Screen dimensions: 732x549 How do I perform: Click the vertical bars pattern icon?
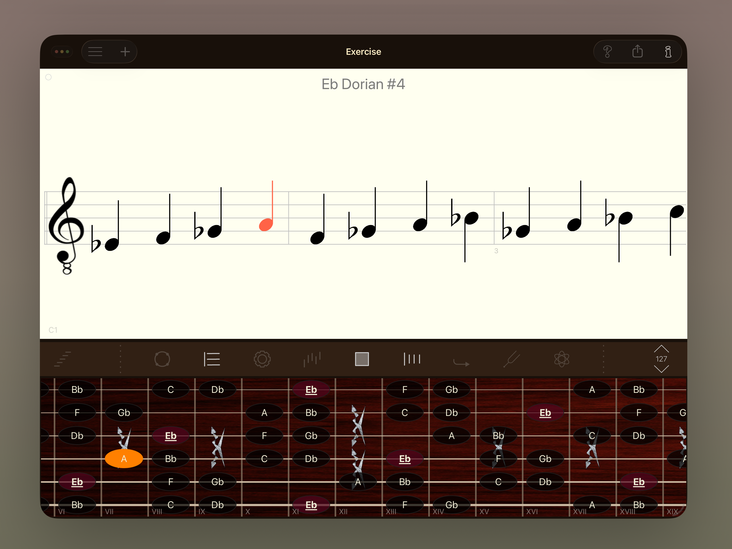[312, 359]
